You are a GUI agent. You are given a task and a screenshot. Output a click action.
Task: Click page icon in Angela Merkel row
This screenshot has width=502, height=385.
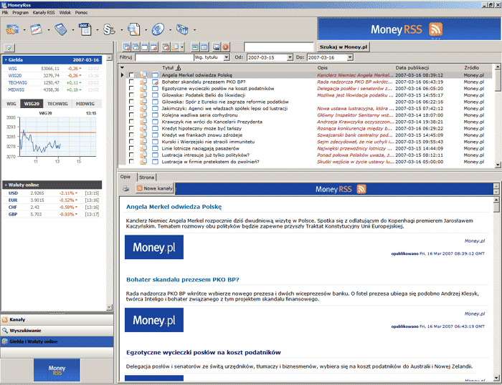143,75
